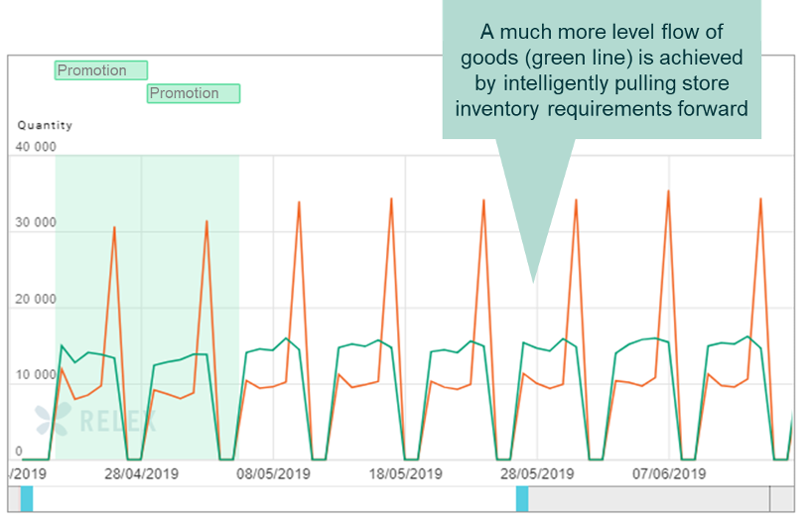The height and width of the screenshot is (523, 810).
Task: Click the 40 000 y-axis label
Action: [x=36, y=147]
